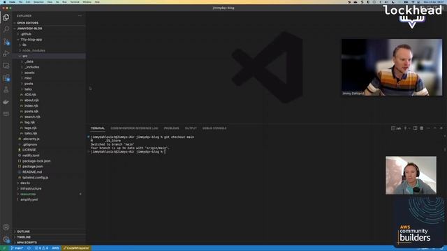Maximize the terminal panel with the caret icon
The width and height of the screenshot is (447, 251).
[434, 128]
